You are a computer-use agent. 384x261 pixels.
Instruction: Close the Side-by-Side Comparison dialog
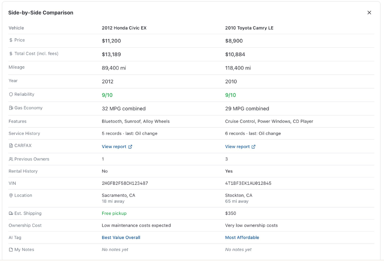tap(369, 13)
